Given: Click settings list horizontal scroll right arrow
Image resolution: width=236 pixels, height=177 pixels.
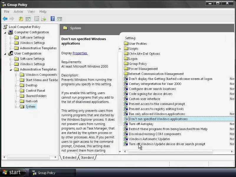Looking at the screenshot, I should 232,151.
